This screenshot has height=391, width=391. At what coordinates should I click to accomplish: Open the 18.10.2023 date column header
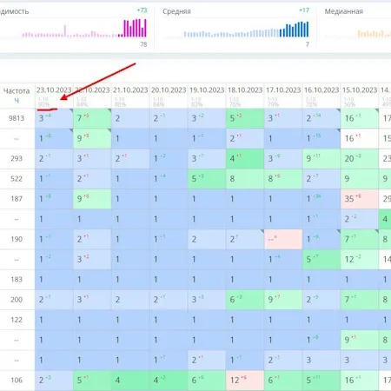[x=245, y=90]
